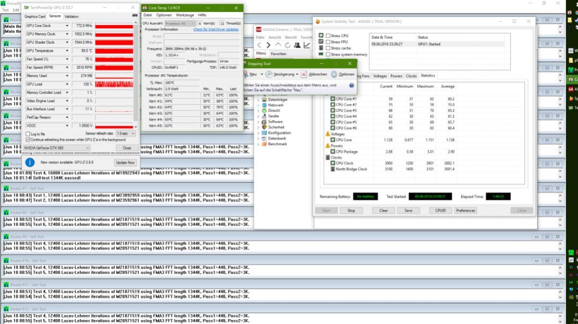Open Stability Test Preferences
The height and width of the screenshot is (324, 578).
click(465, 210)
